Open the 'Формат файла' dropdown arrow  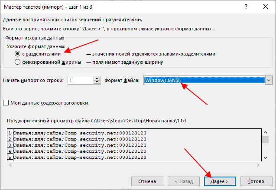(x=269, y=80)
